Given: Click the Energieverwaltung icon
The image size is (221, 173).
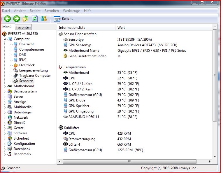Looking at the screenshot, I should (15, 70).
